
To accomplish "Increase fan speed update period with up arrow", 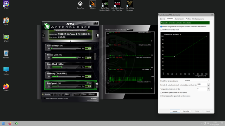I will (x=208, y=84).
